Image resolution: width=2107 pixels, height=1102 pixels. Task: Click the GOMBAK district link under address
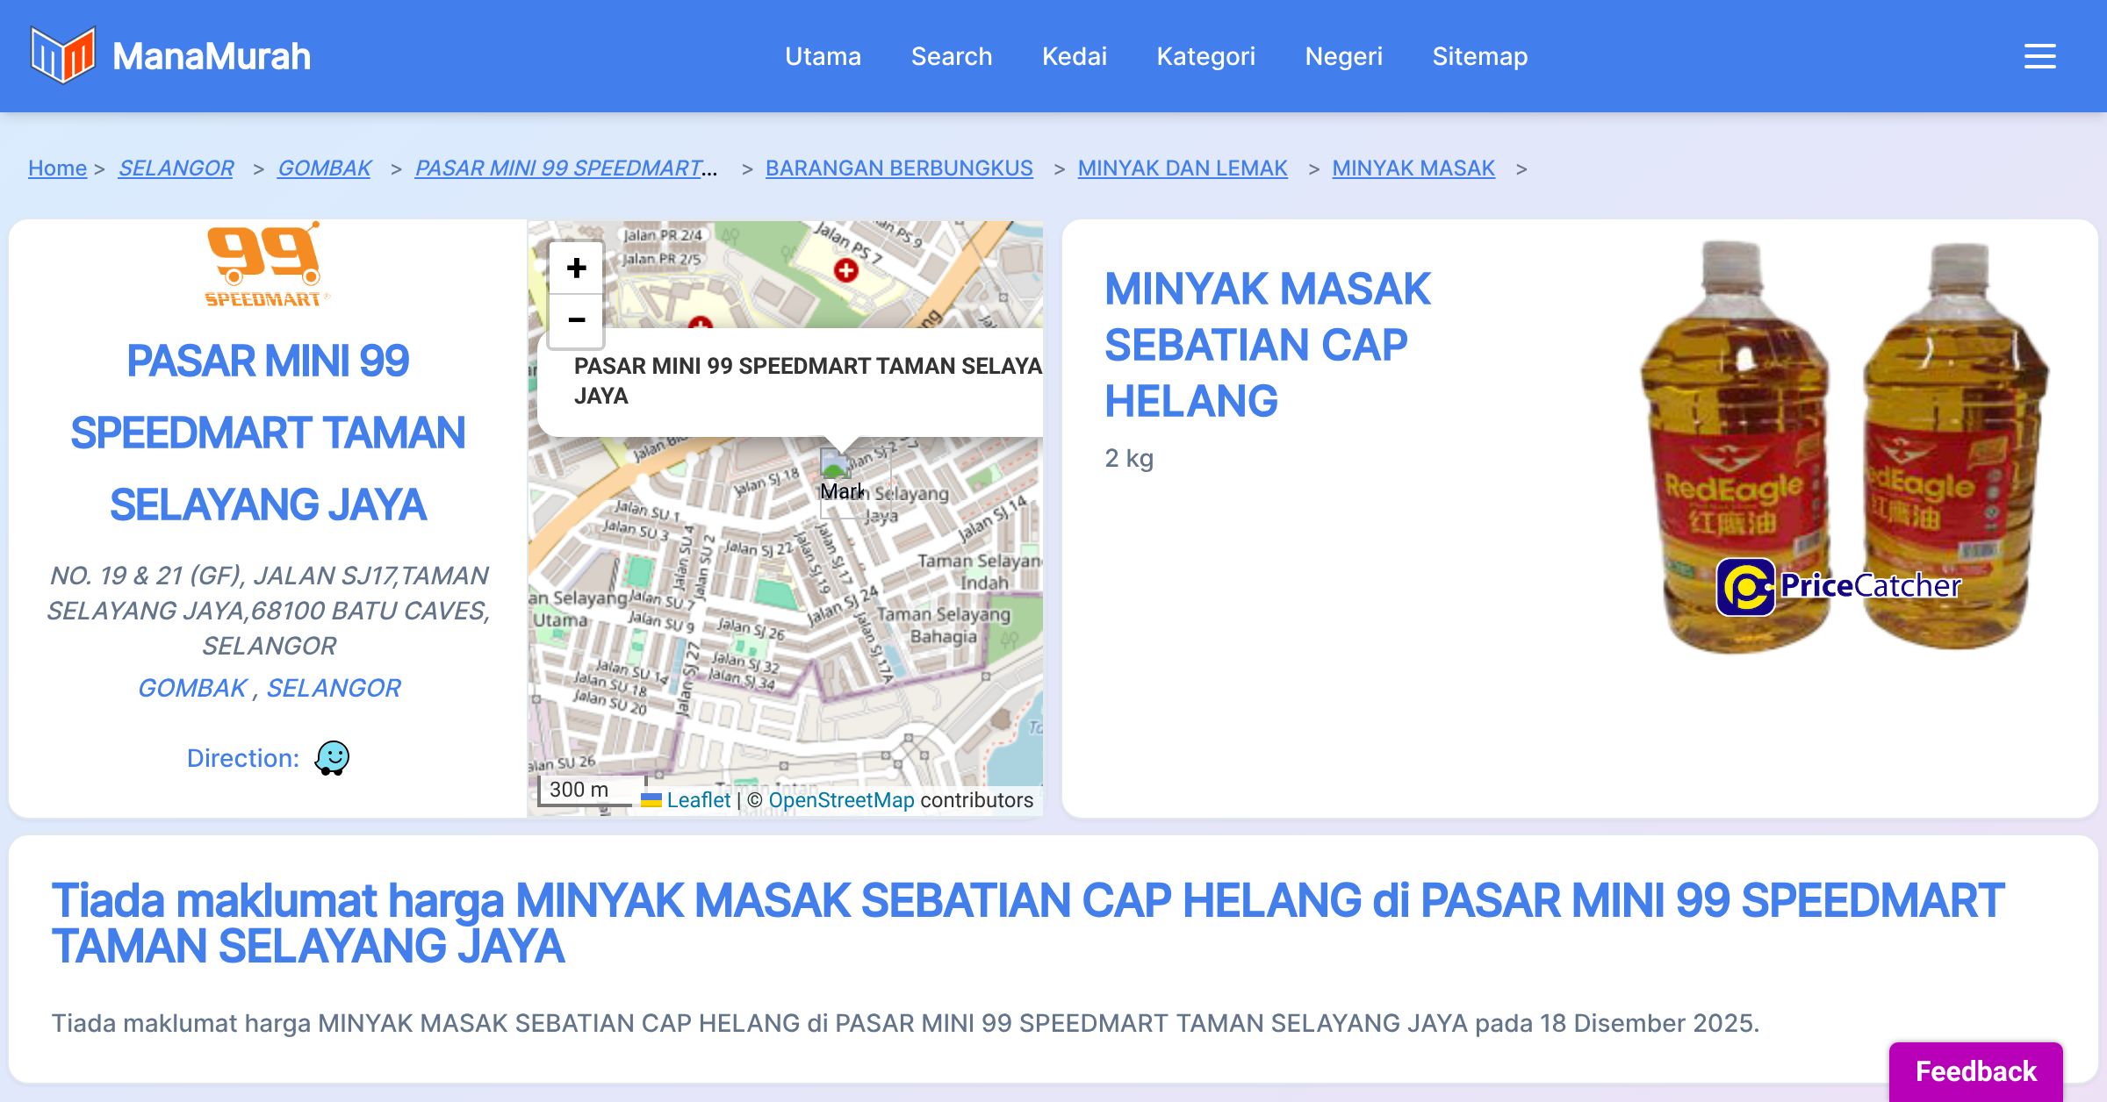pyautogui.click(x=192, y=688)
